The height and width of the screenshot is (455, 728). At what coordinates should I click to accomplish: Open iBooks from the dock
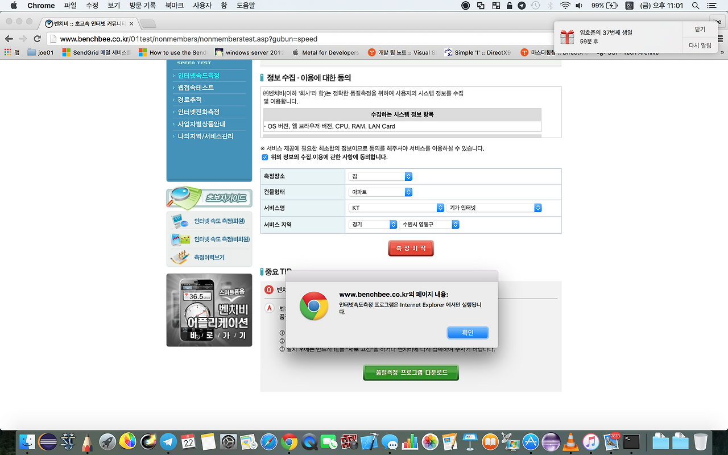(490, 441)
